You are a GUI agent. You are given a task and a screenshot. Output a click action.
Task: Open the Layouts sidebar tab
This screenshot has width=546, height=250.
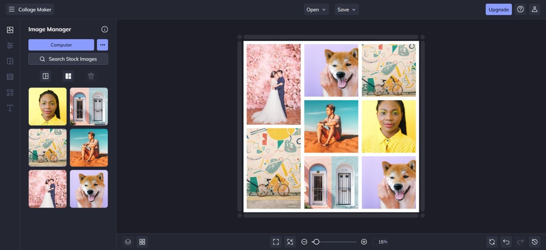tap(10, 61)
